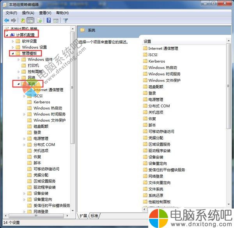Click the Filter funnel toolbar icon

click(x=66, y=20)
